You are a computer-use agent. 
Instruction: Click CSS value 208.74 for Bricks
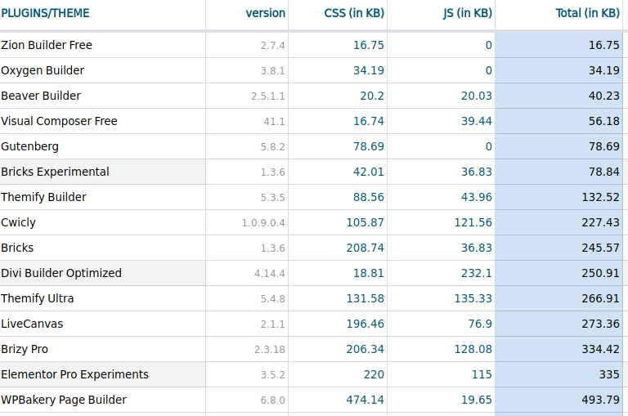tap(366, 248)
